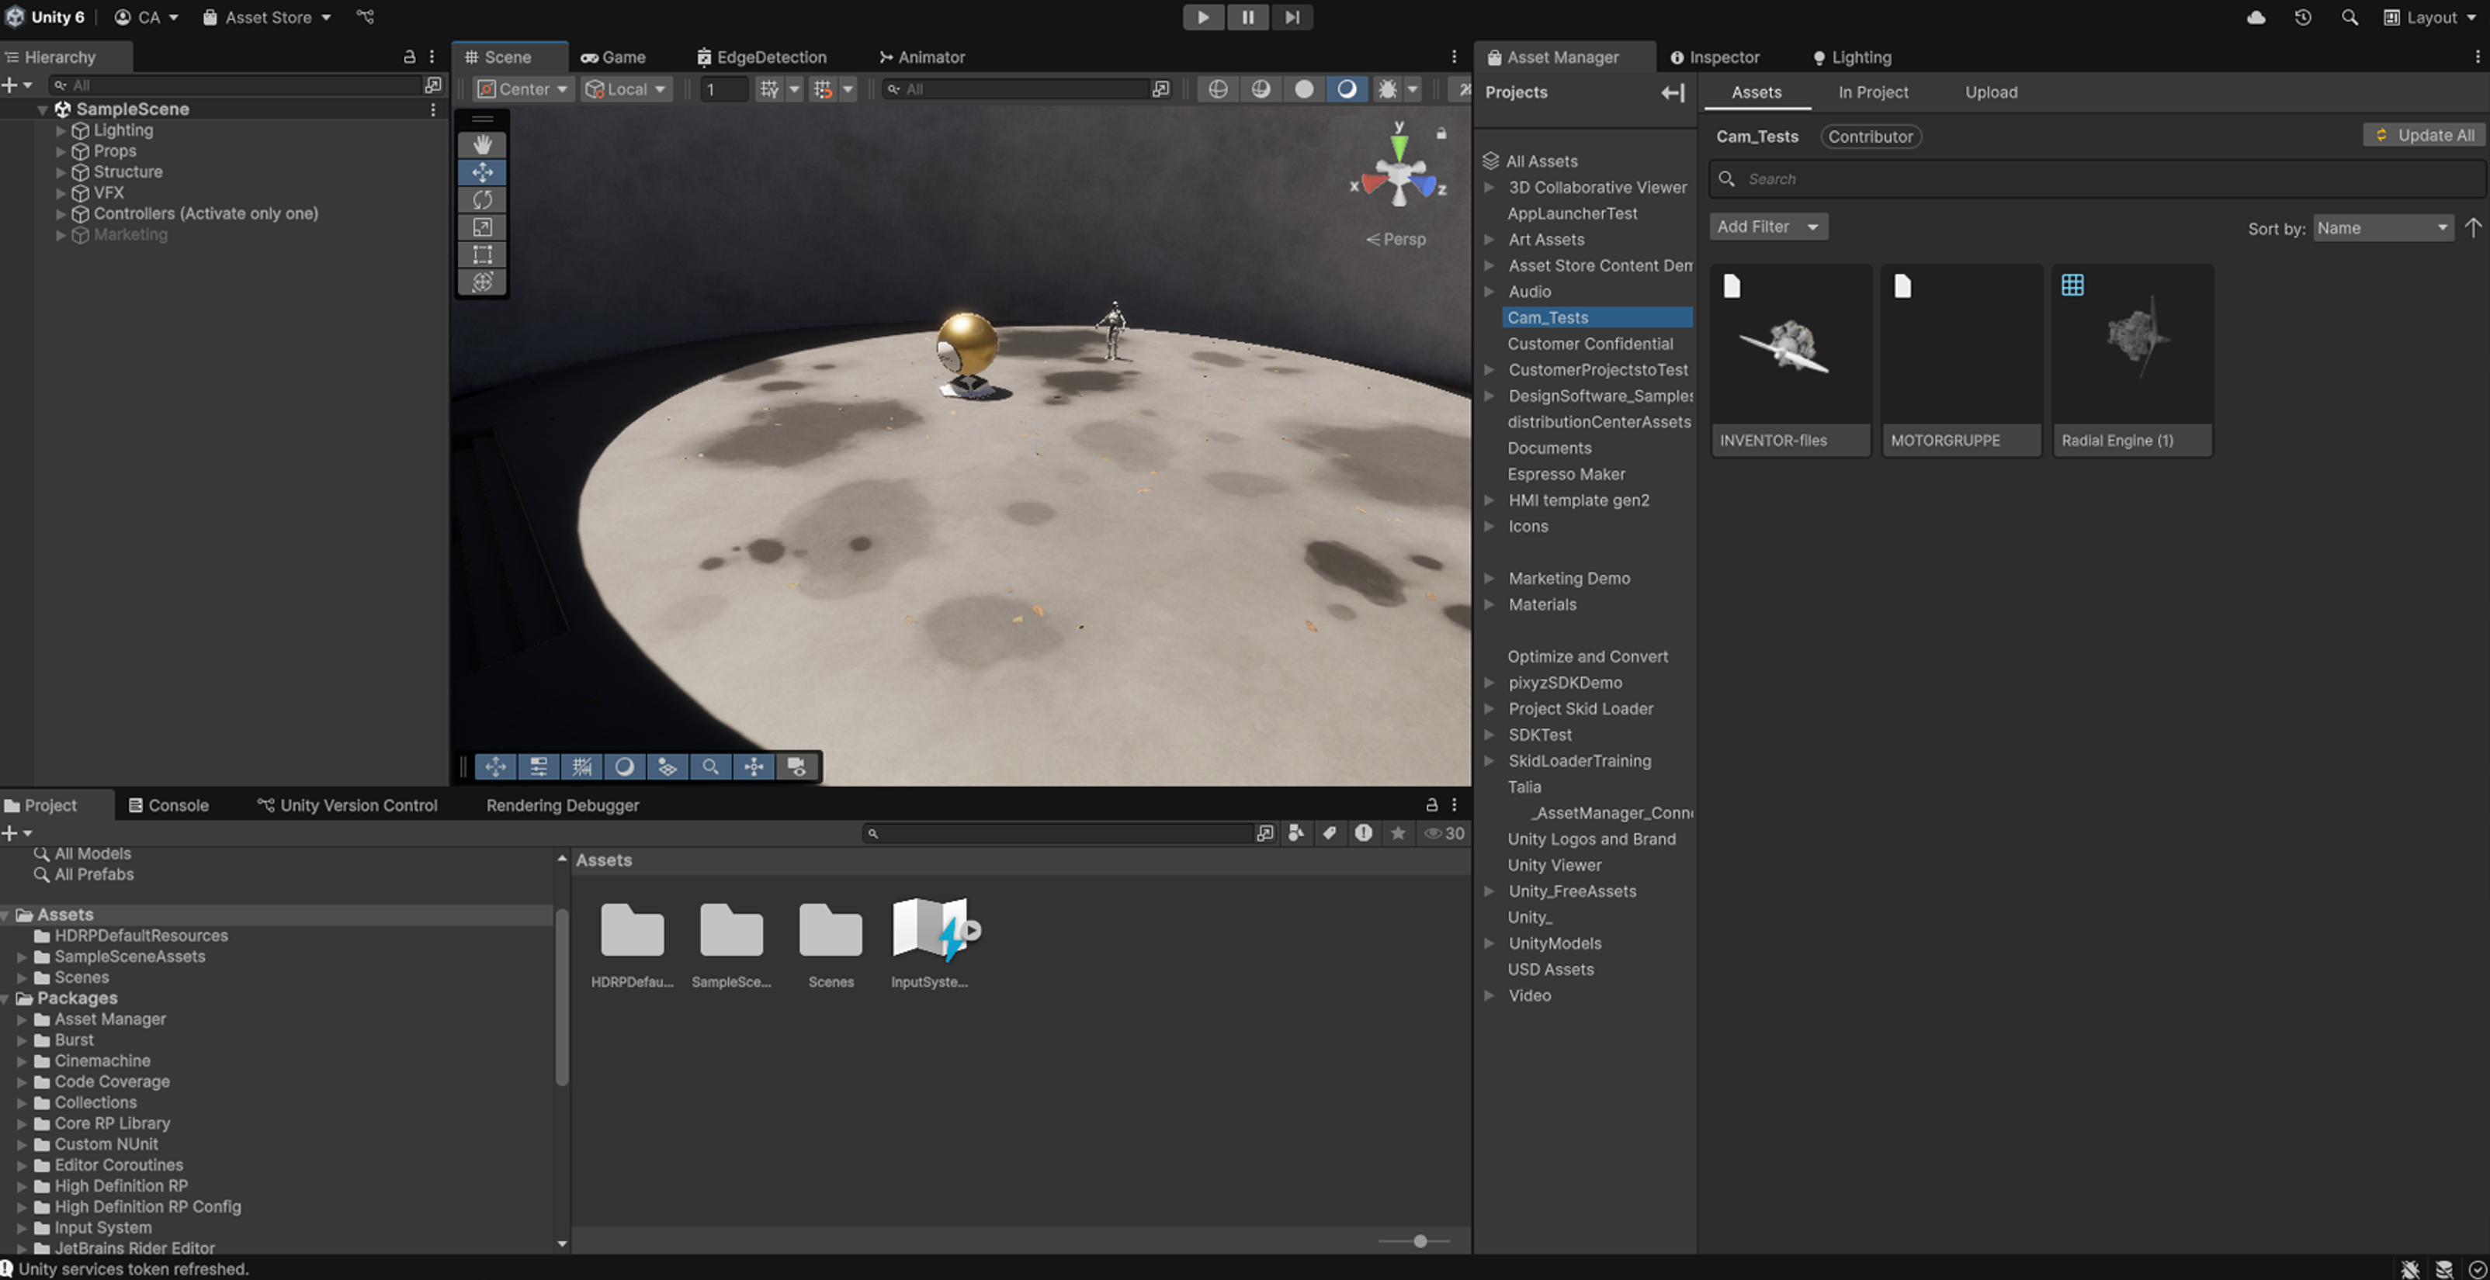Select the Rotate tool

pyautogui.click(x=482, y=199)
